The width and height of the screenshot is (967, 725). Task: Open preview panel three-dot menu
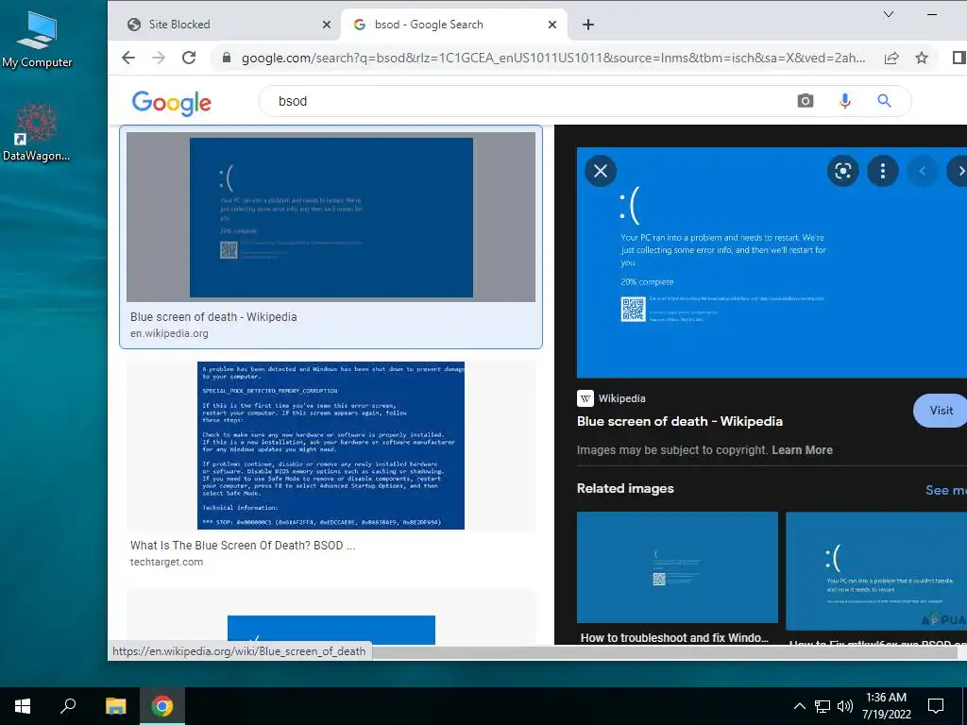[x=883, y=171]
